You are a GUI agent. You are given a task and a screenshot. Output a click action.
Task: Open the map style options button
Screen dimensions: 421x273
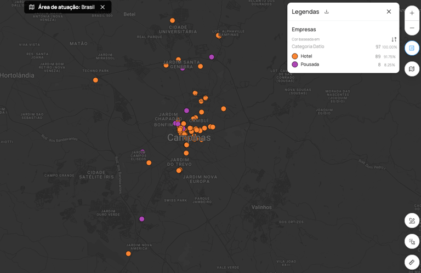click(x=412, y=69)
